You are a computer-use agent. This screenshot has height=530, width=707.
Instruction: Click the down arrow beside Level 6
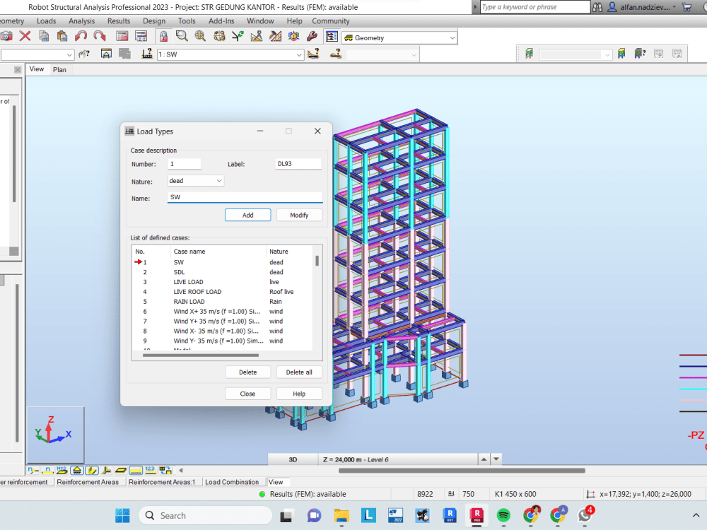pyautogui.click(x=494, y=459)
